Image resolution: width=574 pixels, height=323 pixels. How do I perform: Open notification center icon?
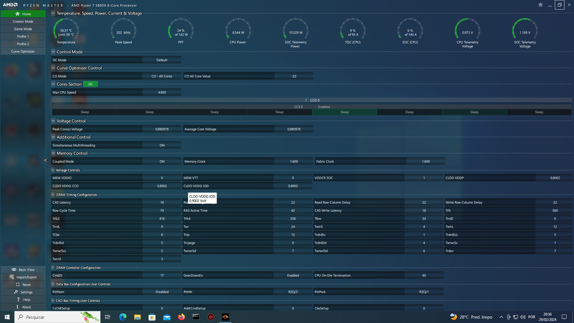(564, 317)
